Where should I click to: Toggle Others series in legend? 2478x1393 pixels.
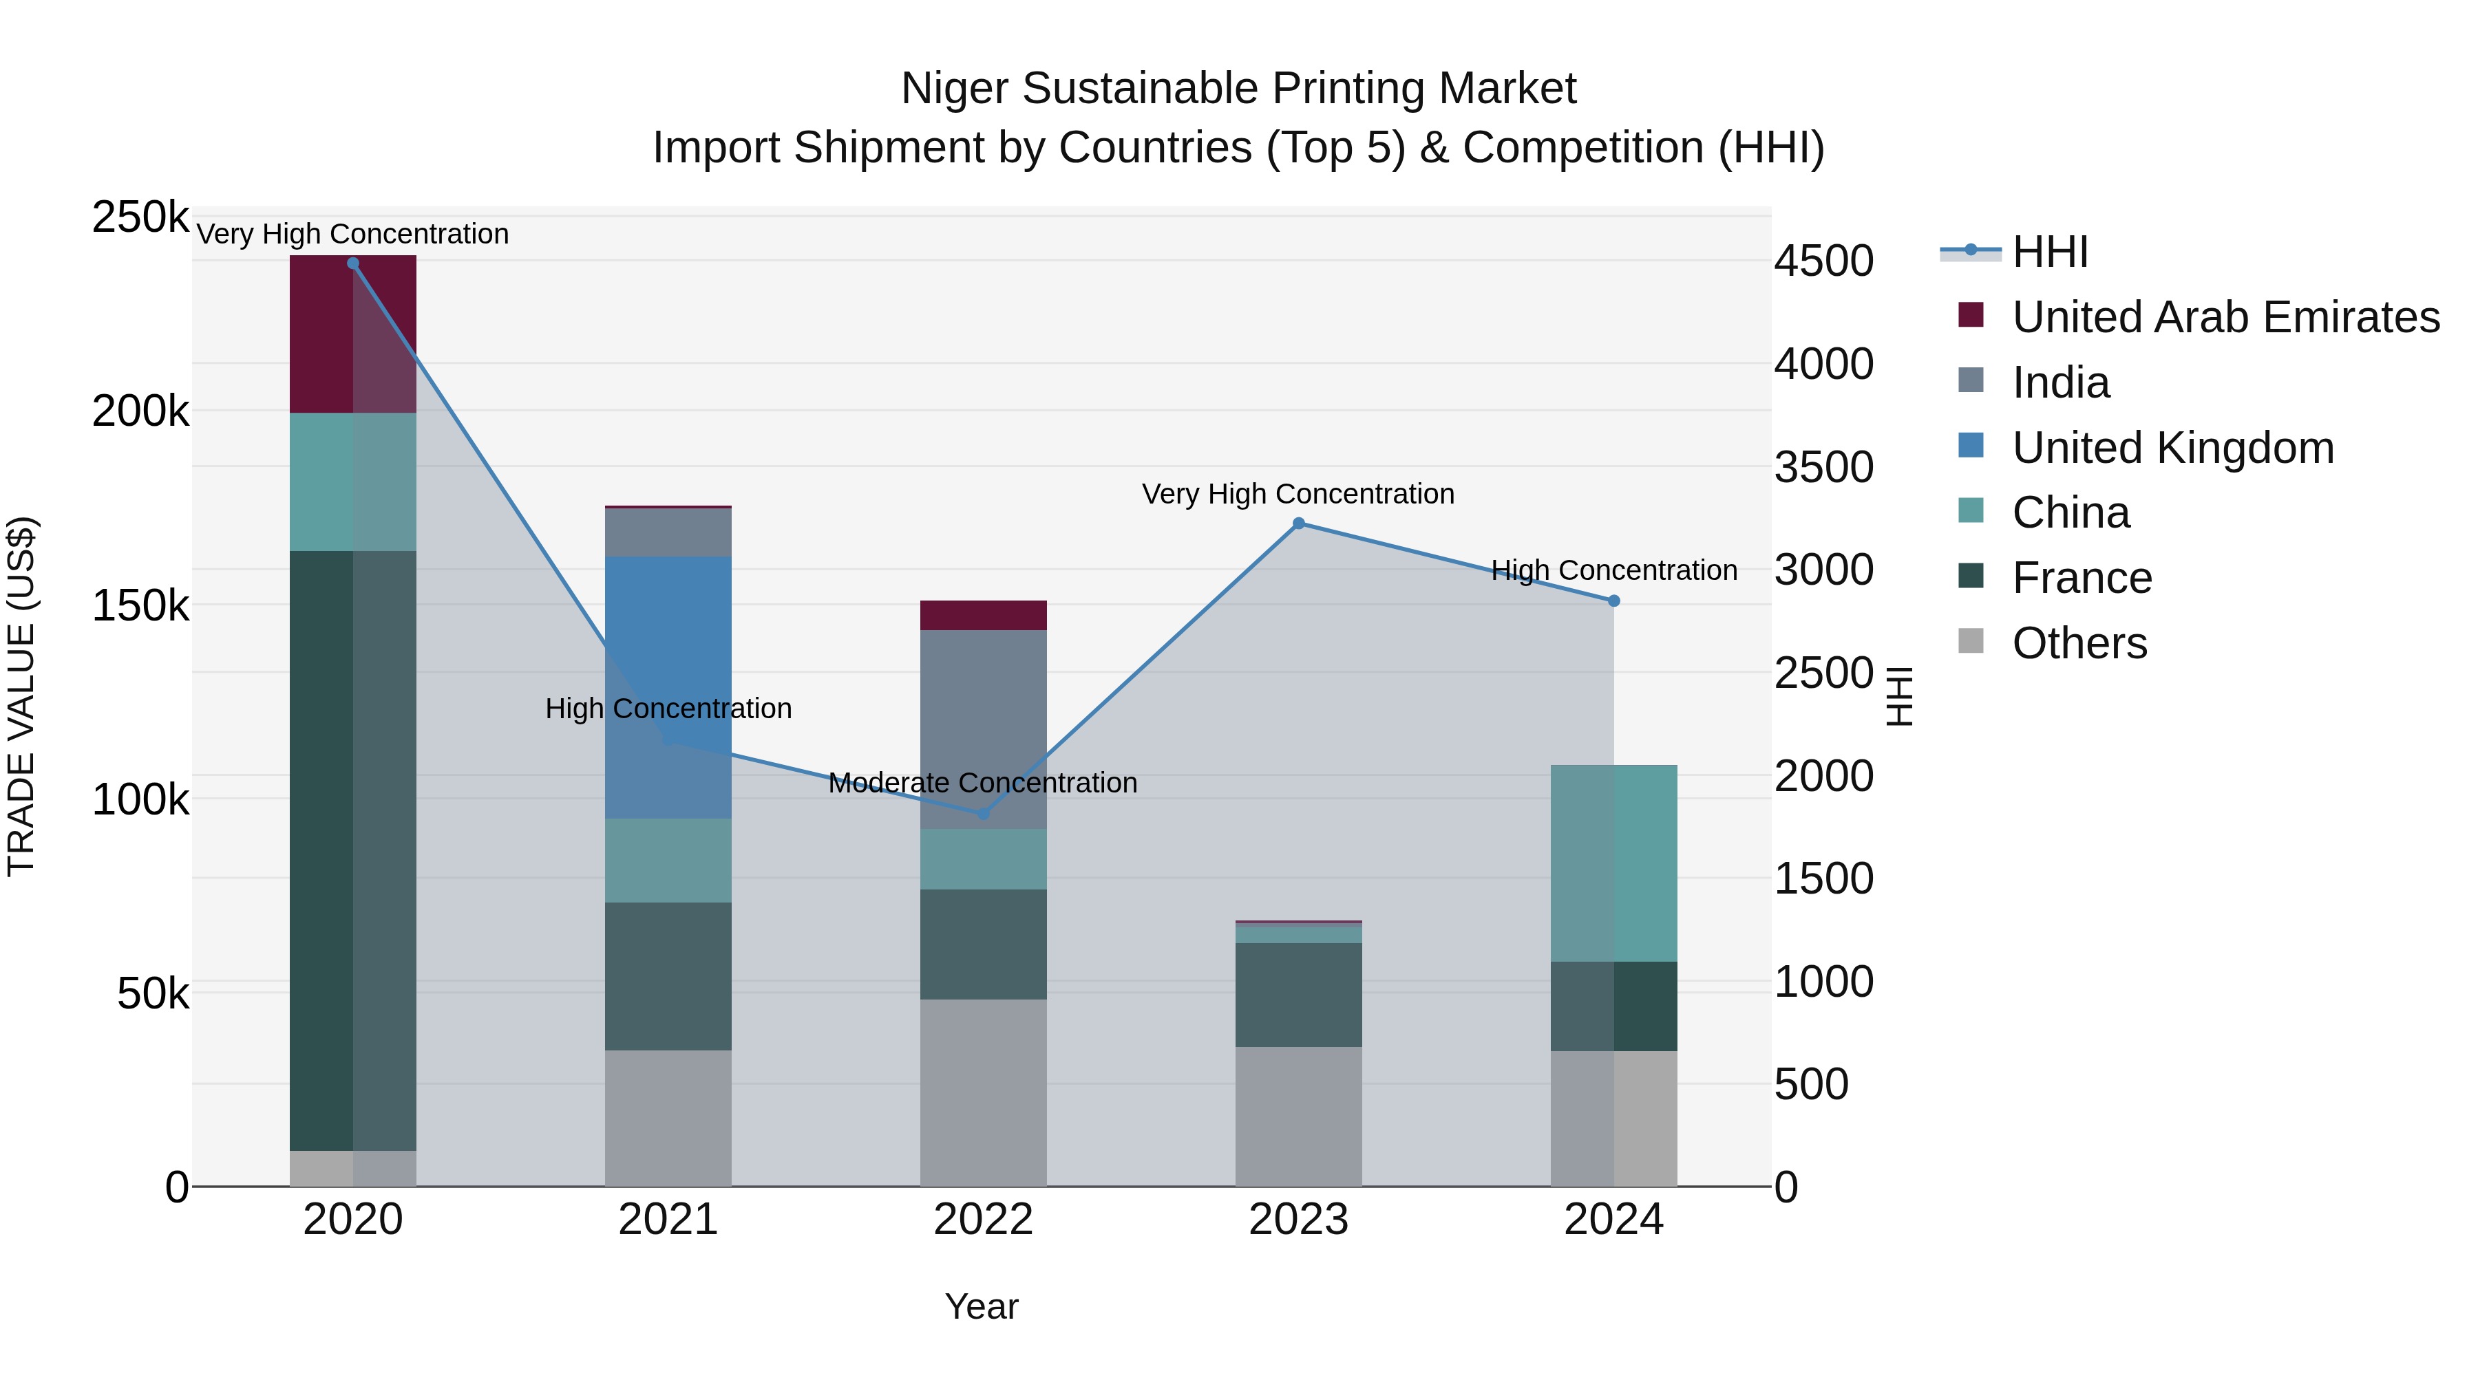click(x=2052, y=643)
